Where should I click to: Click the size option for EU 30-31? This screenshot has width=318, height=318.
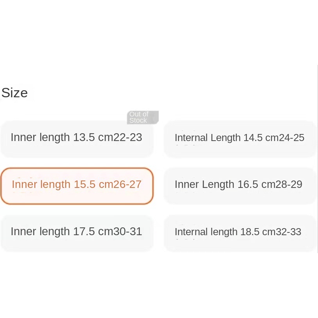pos(77,232)
